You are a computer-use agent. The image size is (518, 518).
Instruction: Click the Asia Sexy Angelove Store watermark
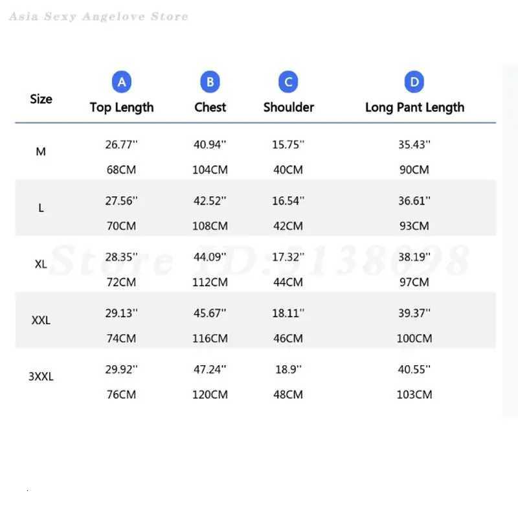coord(98,16)
